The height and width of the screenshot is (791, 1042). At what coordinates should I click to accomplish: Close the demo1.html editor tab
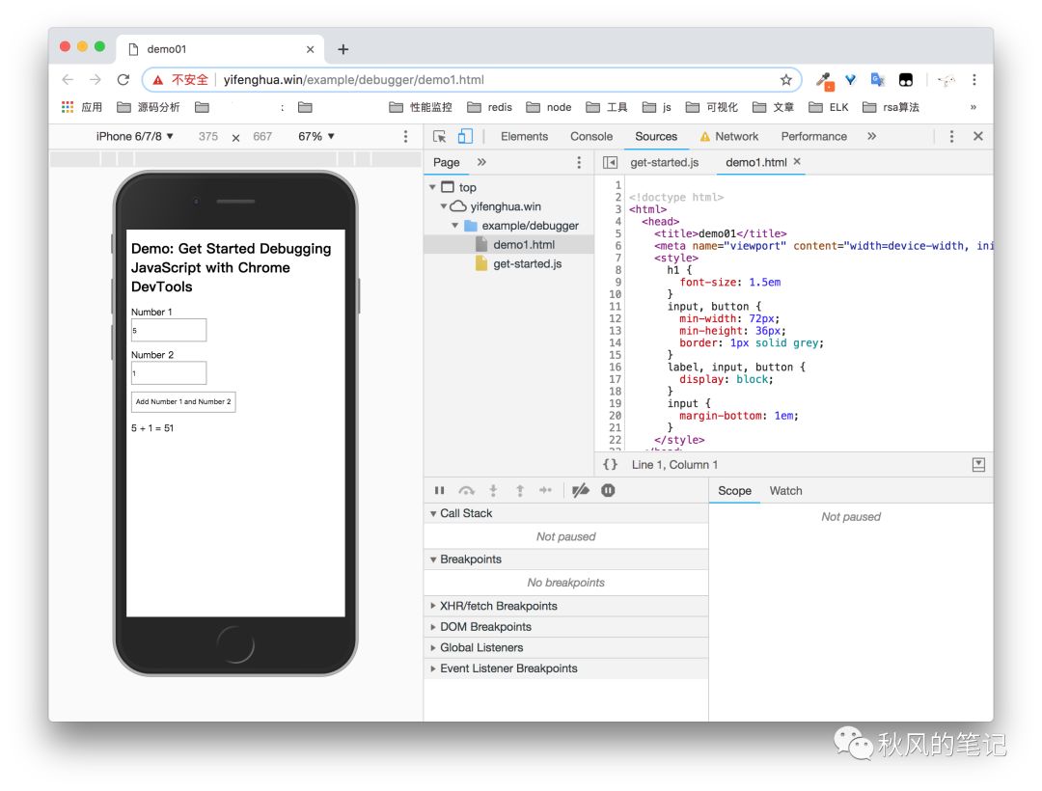pyautogui.click(x=797, y=161)
